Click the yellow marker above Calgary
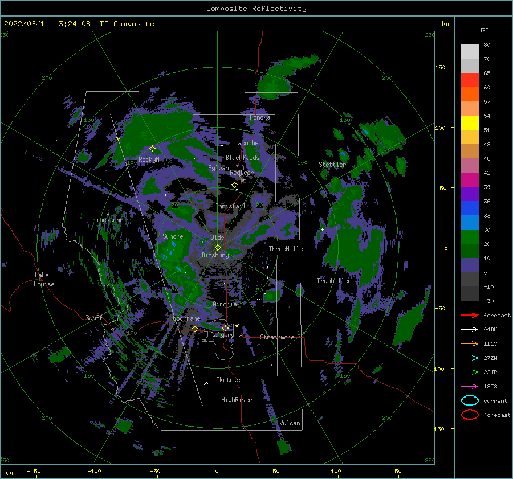This screenshot has width=513, height=479. (225, 328)
